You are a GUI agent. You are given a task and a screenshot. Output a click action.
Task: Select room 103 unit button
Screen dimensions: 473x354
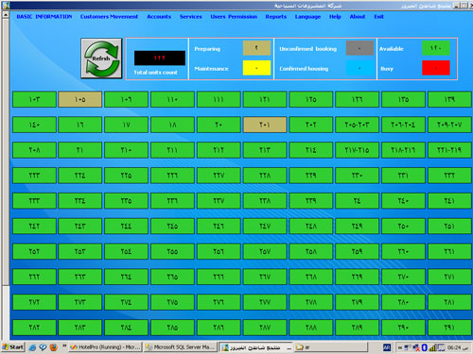tap(34, 99)
